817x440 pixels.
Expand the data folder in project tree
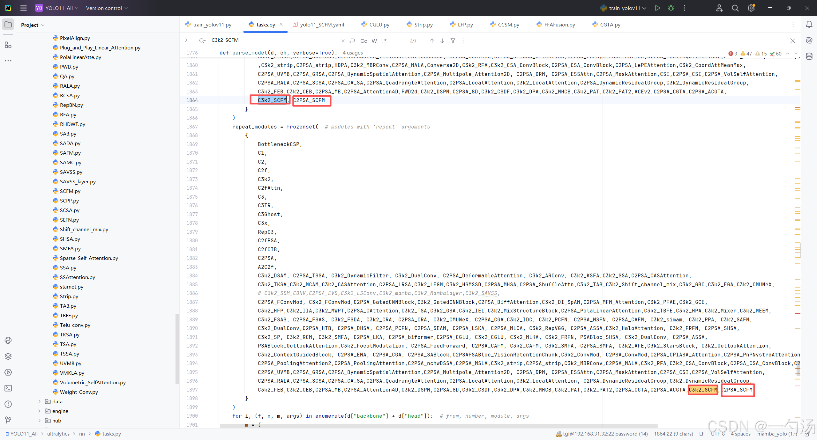pos(40,401)
